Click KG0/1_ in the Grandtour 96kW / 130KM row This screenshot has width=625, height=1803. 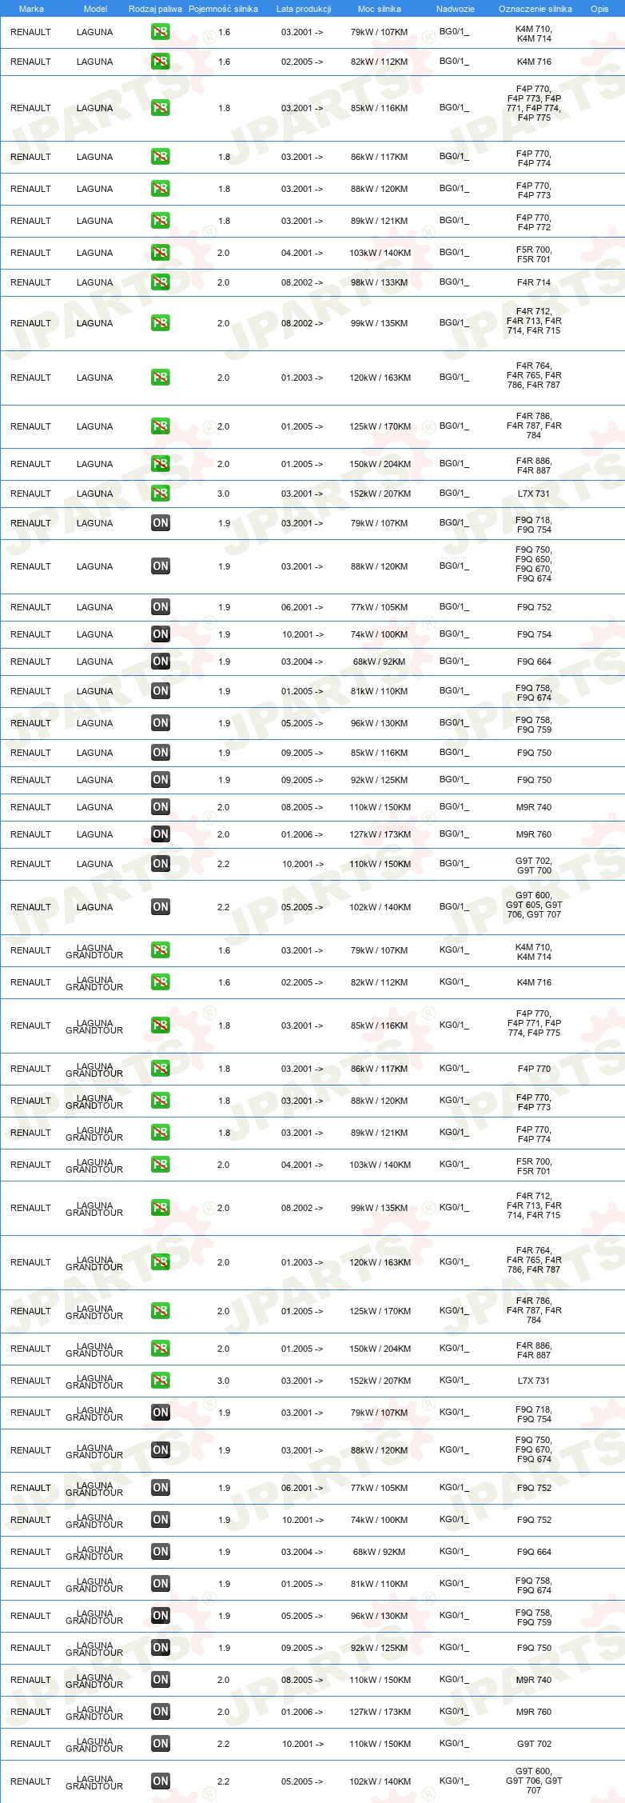(454, 1615)
